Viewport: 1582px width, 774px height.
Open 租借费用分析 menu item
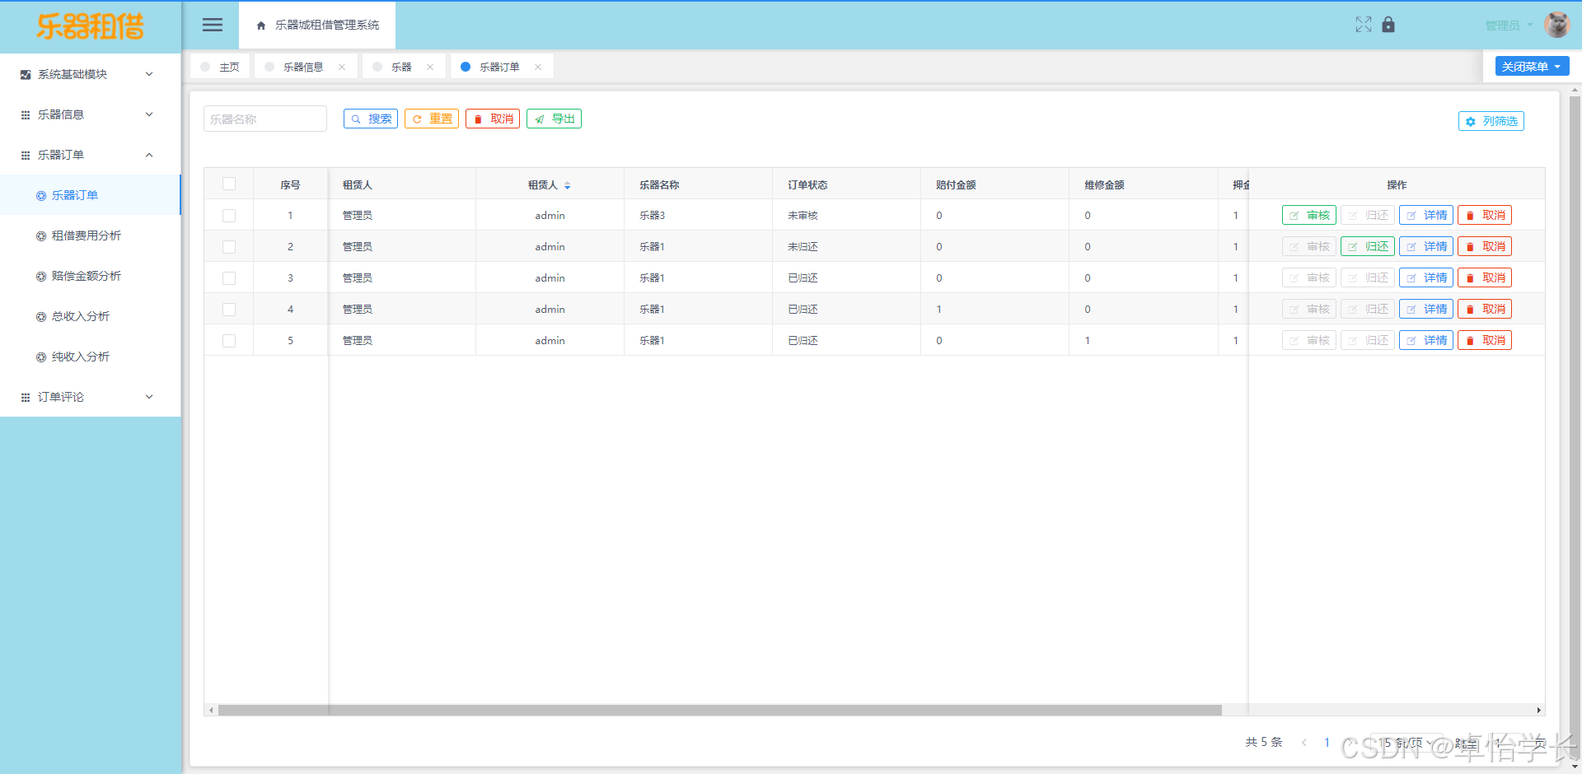click(91, 235)
